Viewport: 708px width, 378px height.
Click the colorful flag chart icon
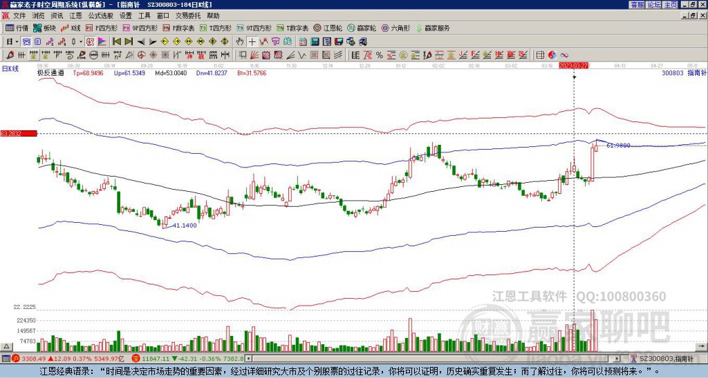pos(102,42)
